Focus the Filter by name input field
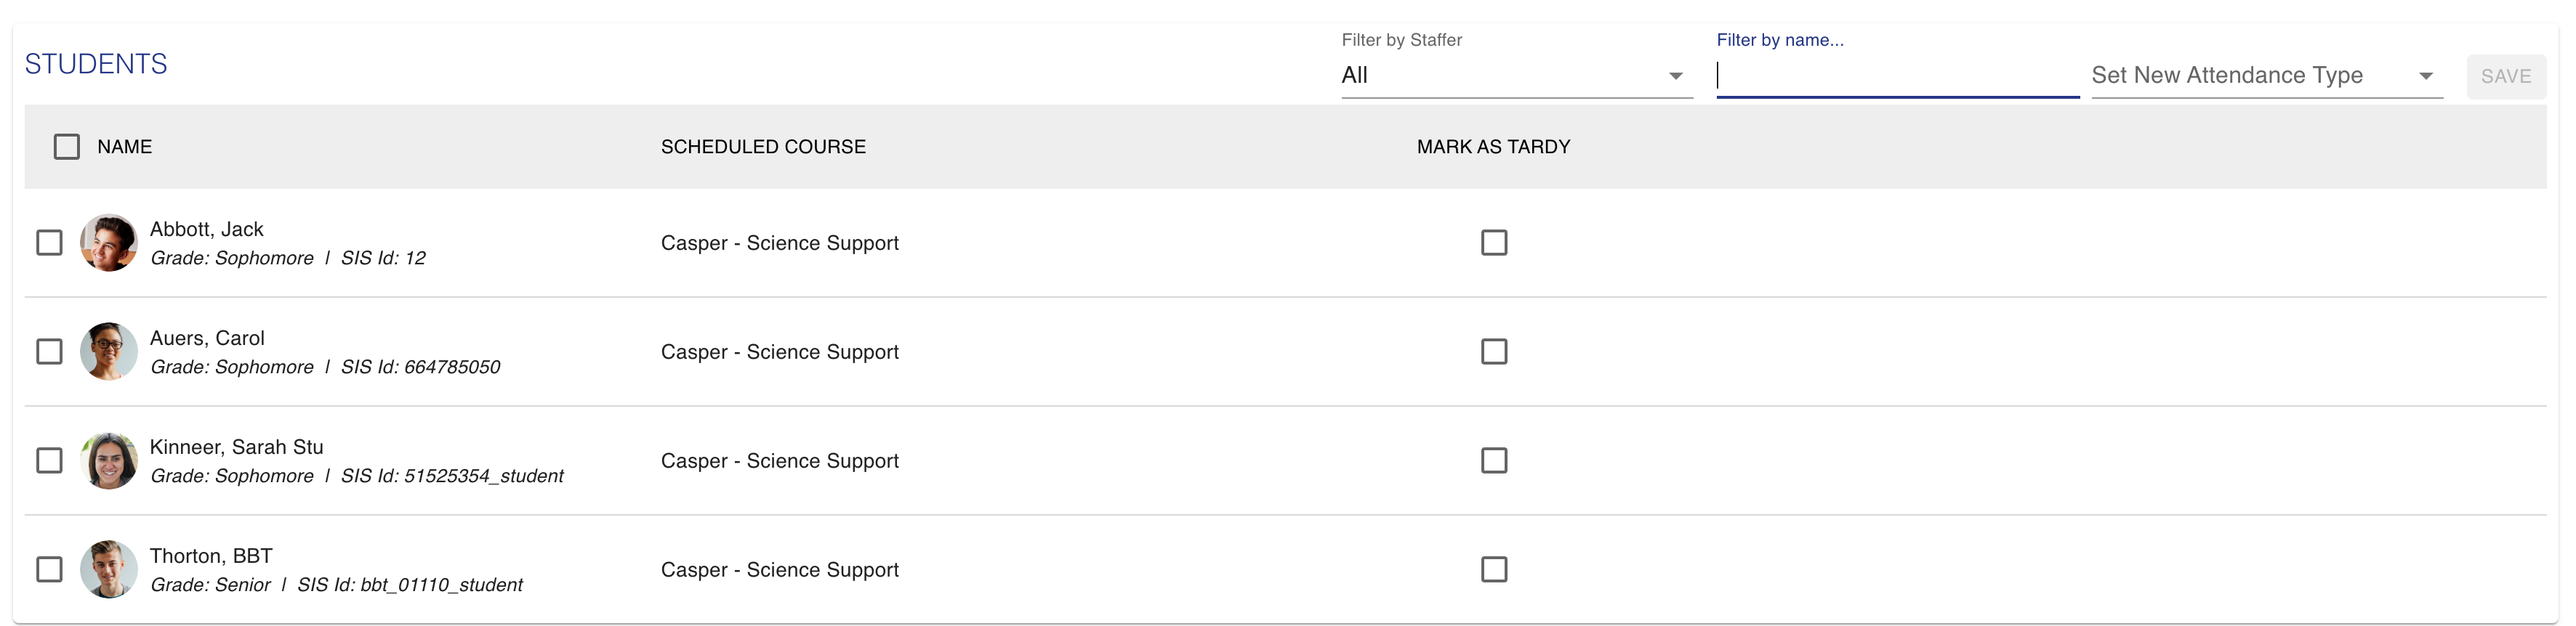Image resolution: width=2576 pixels, height=626 pixels. pyautogui.click(x=1897, y=76)
